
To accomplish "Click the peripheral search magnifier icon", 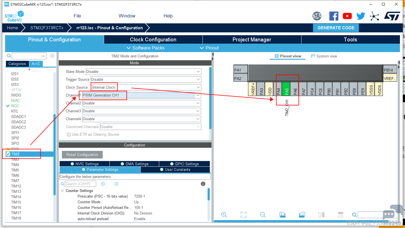I will (x=9, y=56).
